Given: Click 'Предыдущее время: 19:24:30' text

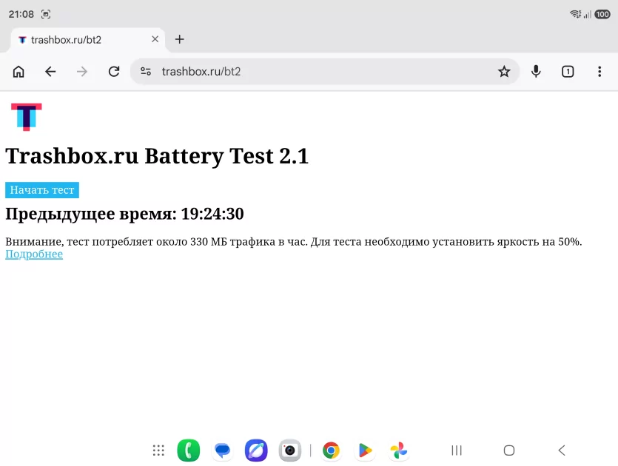Looking at the screenshot, I should click(124, 214).
